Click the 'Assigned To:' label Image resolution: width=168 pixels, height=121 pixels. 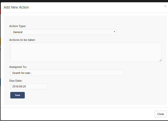pyautogui.click(x=18, y=67)
